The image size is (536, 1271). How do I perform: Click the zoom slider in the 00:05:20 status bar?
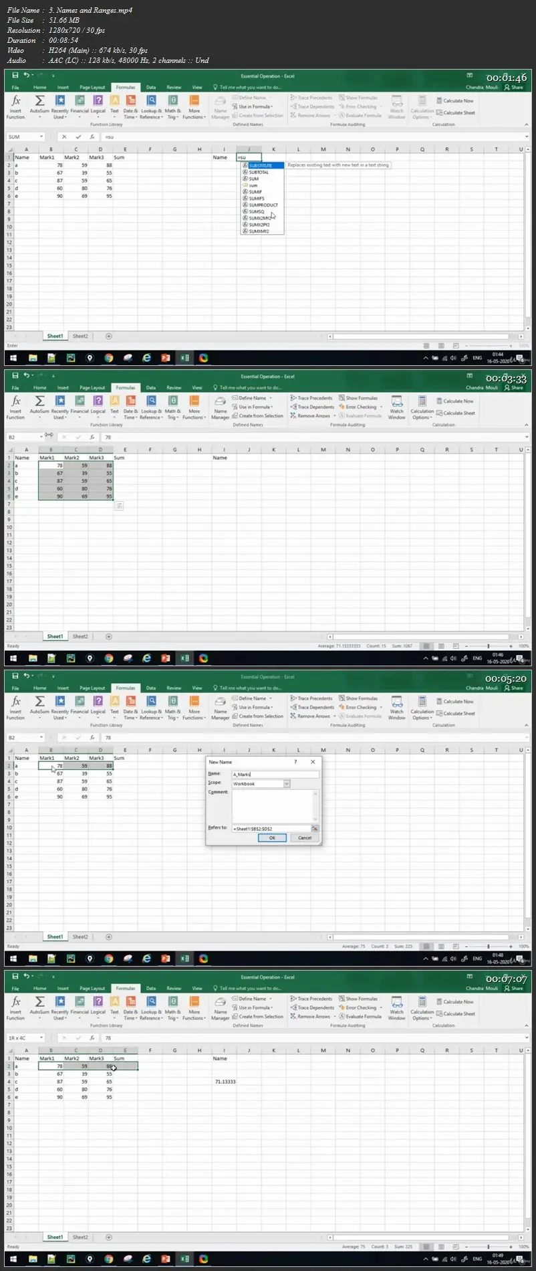tap(489, 947)
